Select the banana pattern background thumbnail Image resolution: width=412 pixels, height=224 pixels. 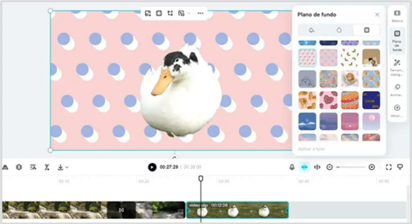coord(350,58)
